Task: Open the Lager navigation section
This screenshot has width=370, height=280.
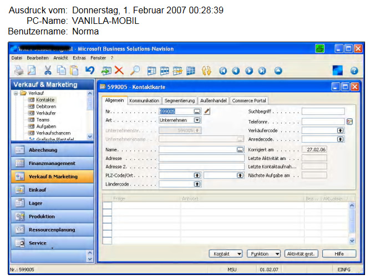Action: click(x=52, y=203)
